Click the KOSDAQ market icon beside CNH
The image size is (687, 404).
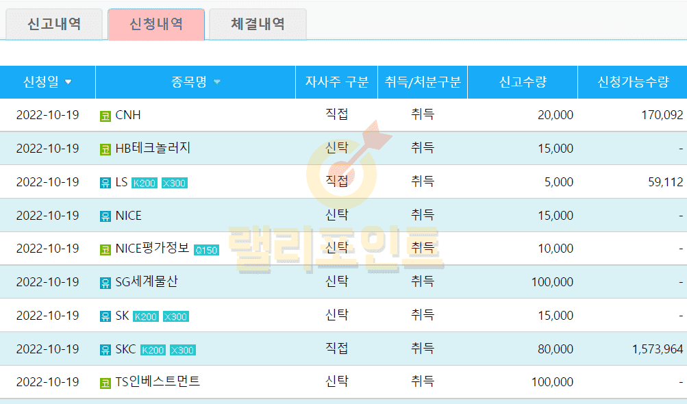[x=105, y=116]
